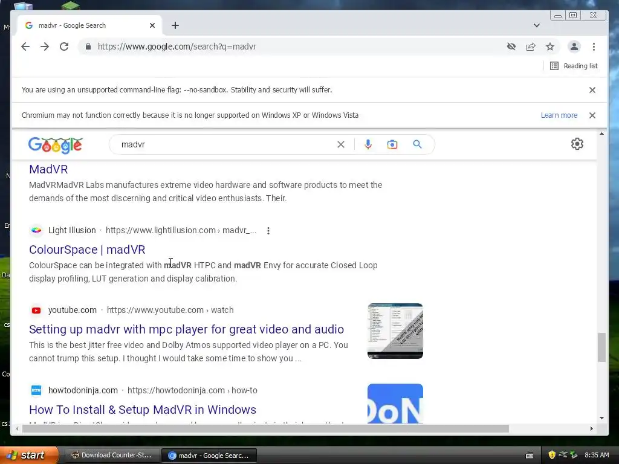Open Light Illusion result options menu

click(268, 230)
